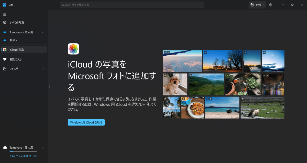This screenshot has width=307, height=163.
Task: Click the night city skyline thumbnail
Action: (273, 84)
